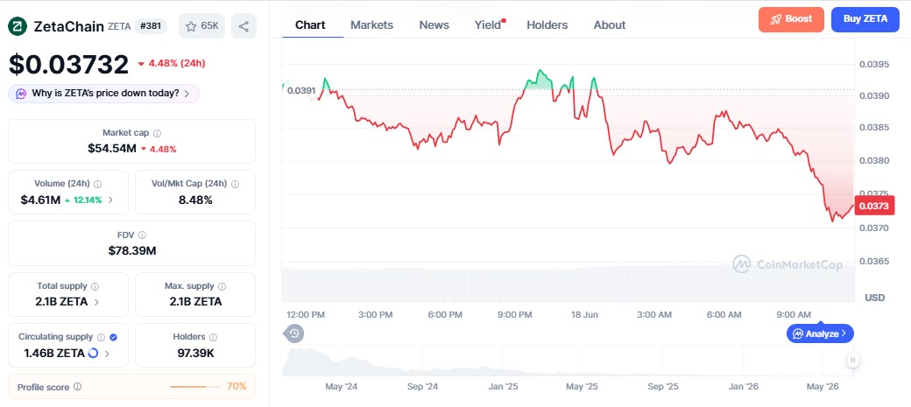Switch to the Markets tab
Viewport: 911px width, 407px height.
coord(371,25)
